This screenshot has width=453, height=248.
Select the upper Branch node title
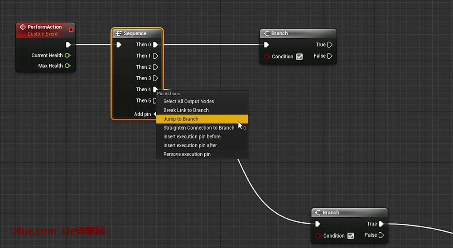[280, 33]
